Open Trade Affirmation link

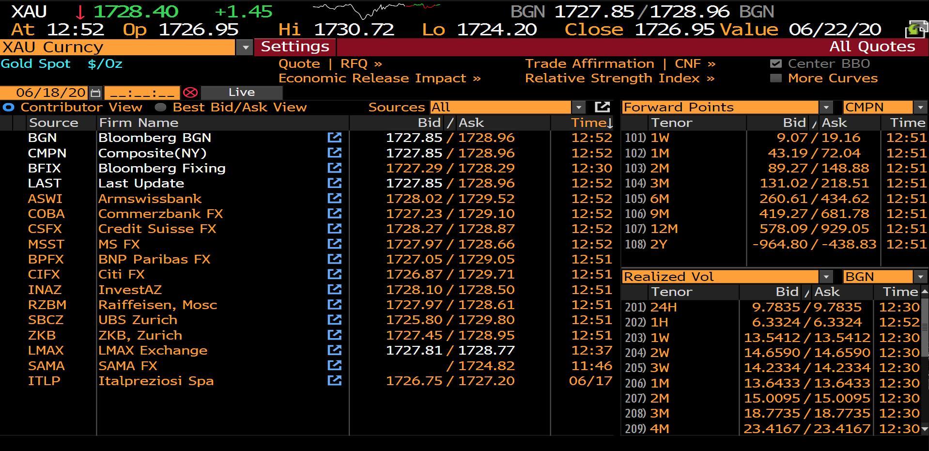pyautogui.click(x=589, y=64)
